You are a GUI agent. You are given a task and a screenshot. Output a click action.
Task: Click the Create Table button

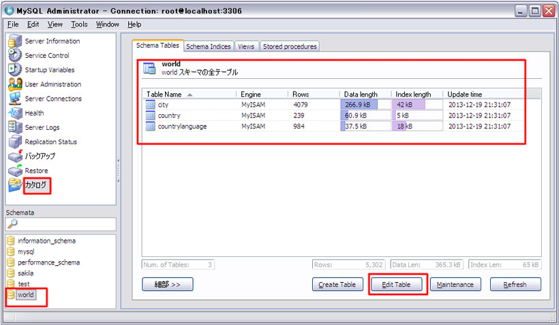[x=337, y=284]
